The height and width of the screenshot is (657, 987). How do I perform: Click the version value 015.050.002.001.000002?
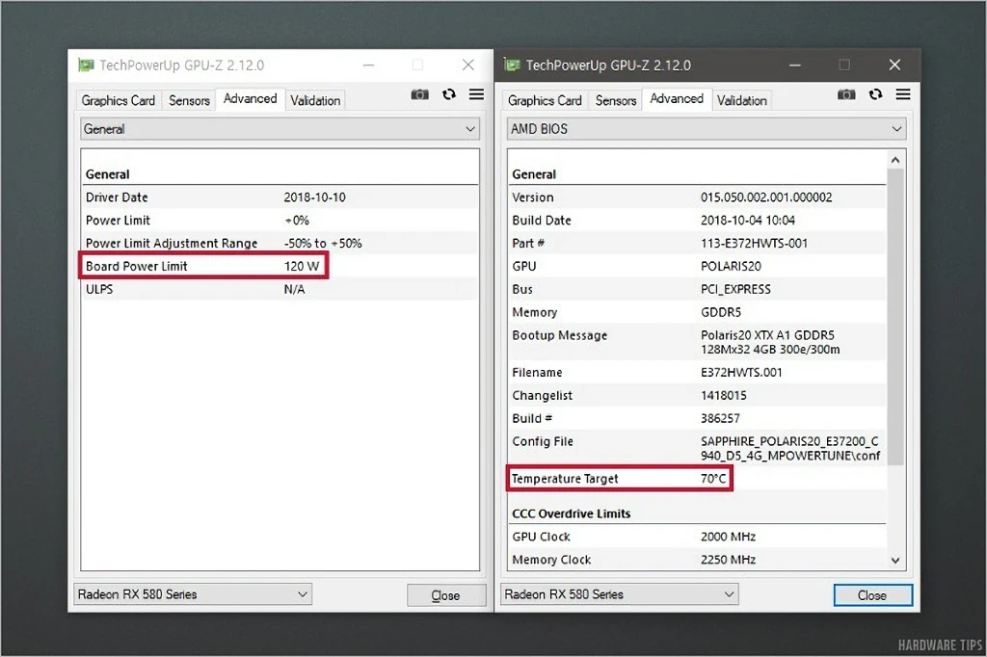pyautogui.click(x=766, y=197)
